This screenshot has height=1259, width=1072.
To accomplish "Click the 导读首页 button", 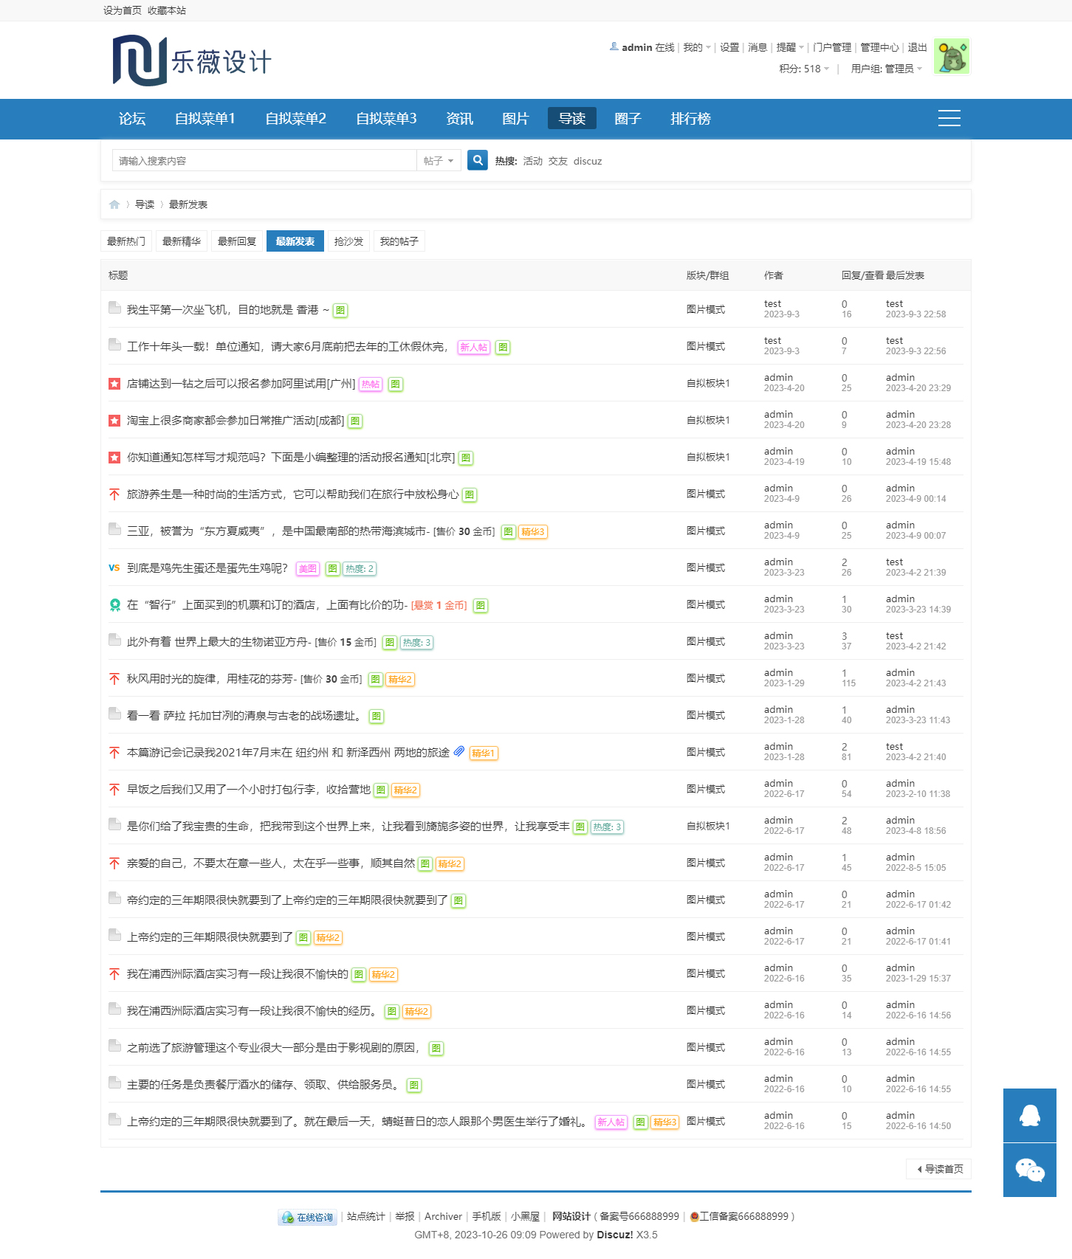I will tap(939, 1169).
